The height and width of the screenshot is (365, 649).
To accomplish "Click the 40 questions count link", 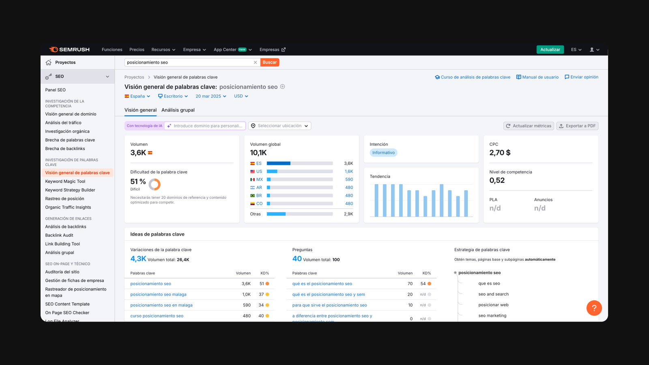I will point(297,259).
